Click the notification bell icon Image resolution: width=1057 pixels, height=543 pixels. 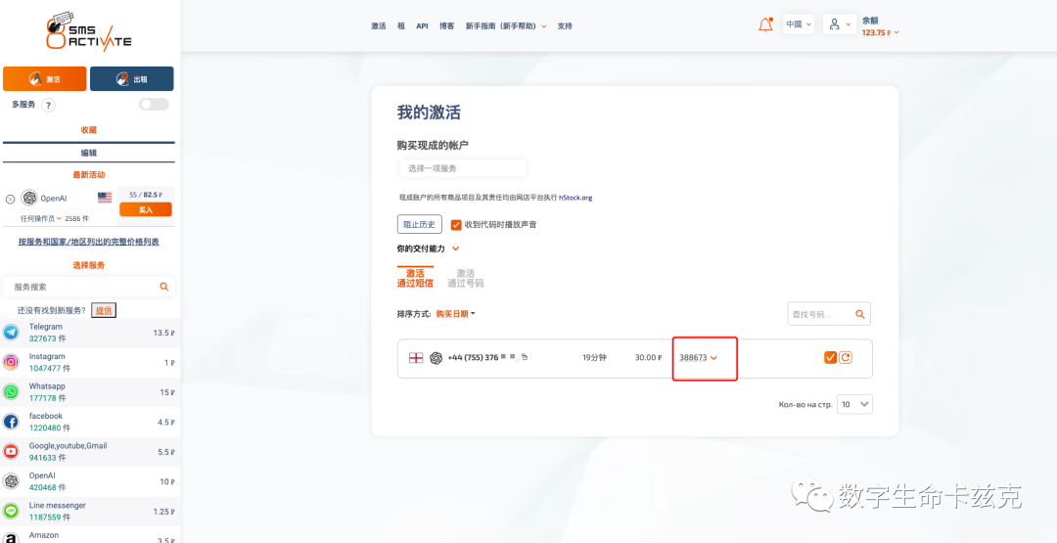[x=765, y=25]
